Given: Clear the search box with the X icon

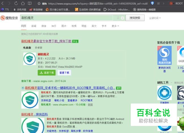Looking at the screenshot, I should tap(122, 18).
